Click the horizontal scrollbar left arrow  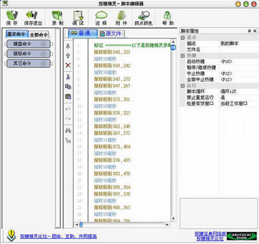76,225
